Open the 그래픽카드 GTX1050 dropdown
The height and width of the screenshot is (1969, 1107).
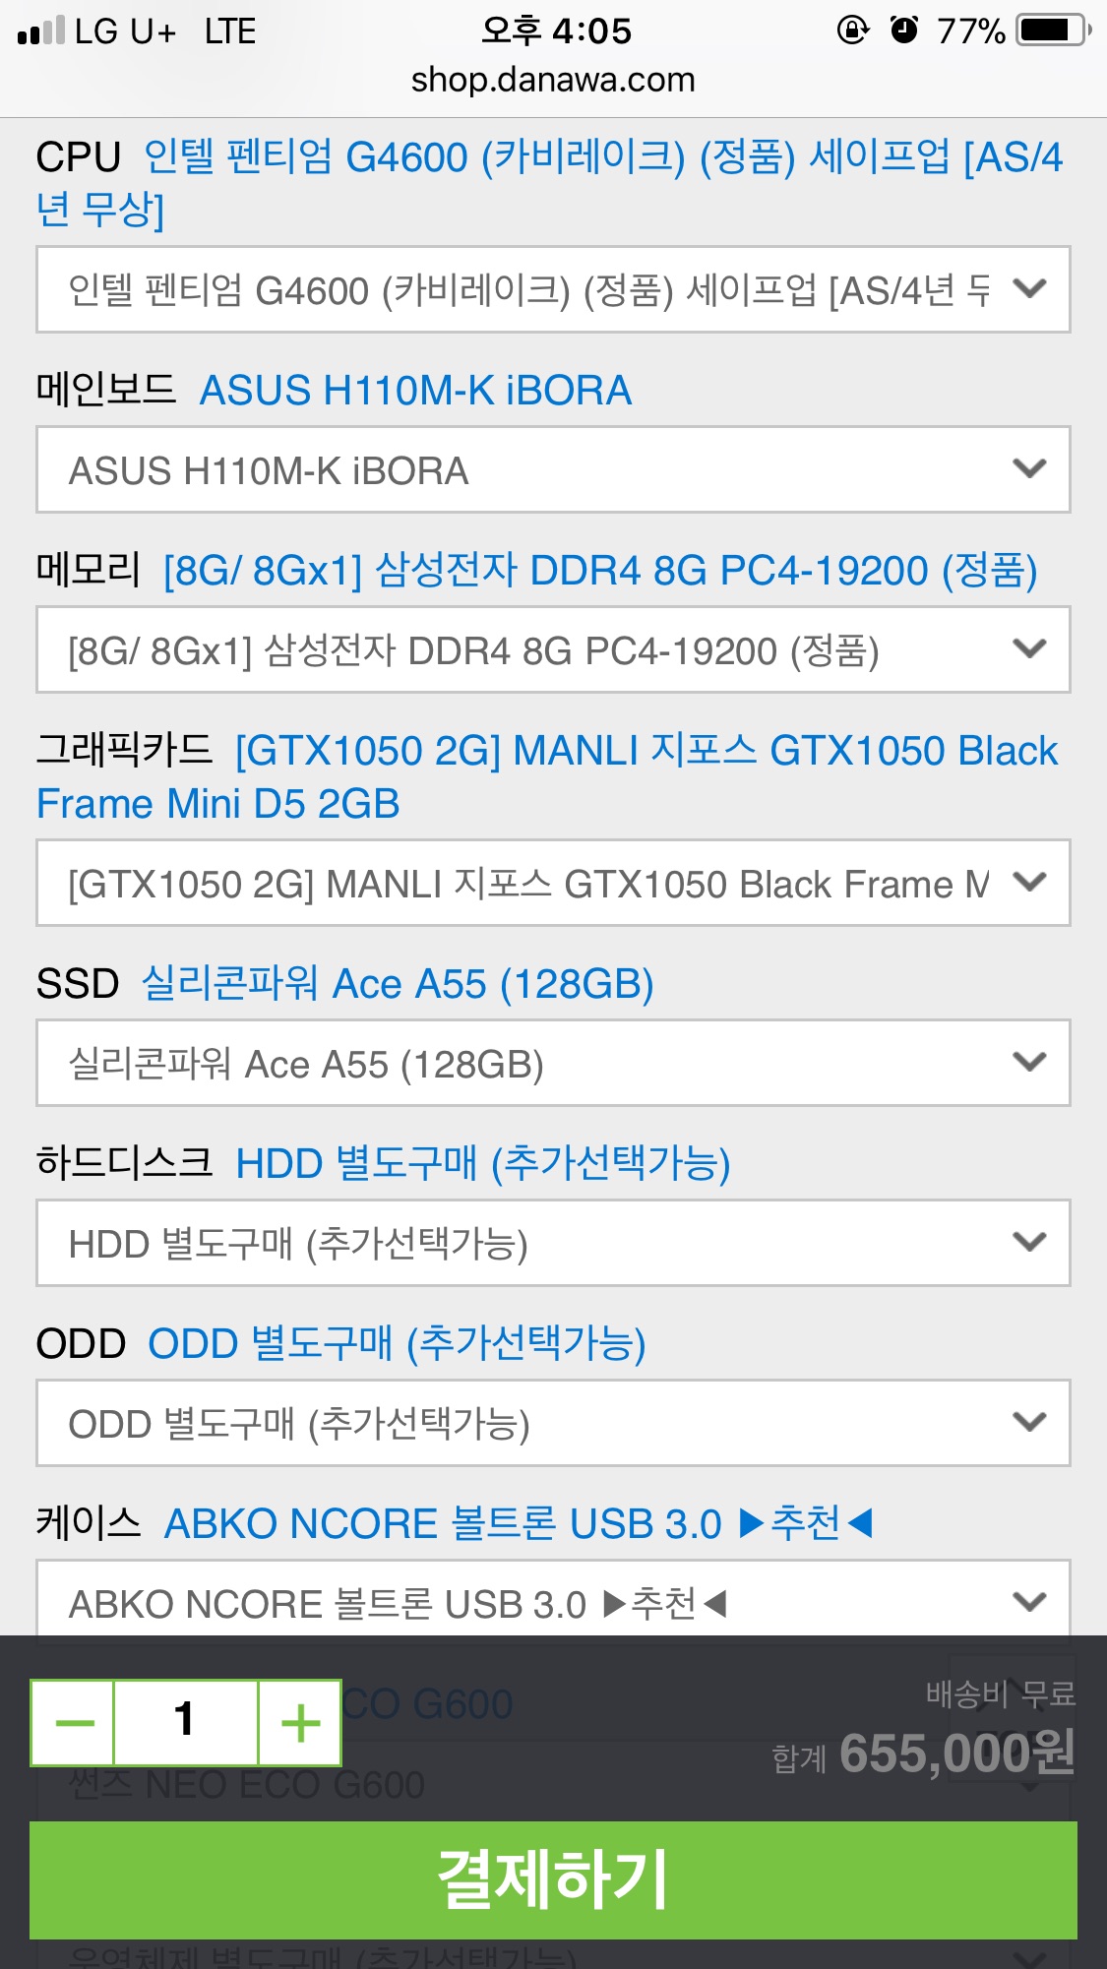coord(553,883)
